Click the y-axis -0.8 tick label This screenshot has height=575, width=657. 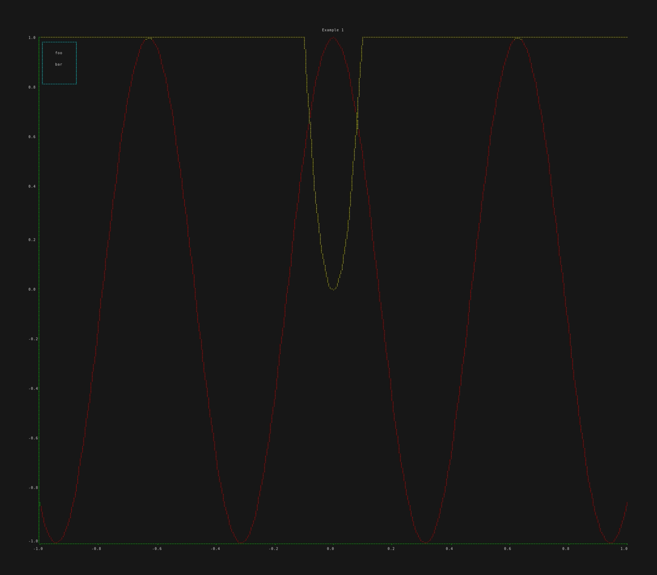[33, 488]
